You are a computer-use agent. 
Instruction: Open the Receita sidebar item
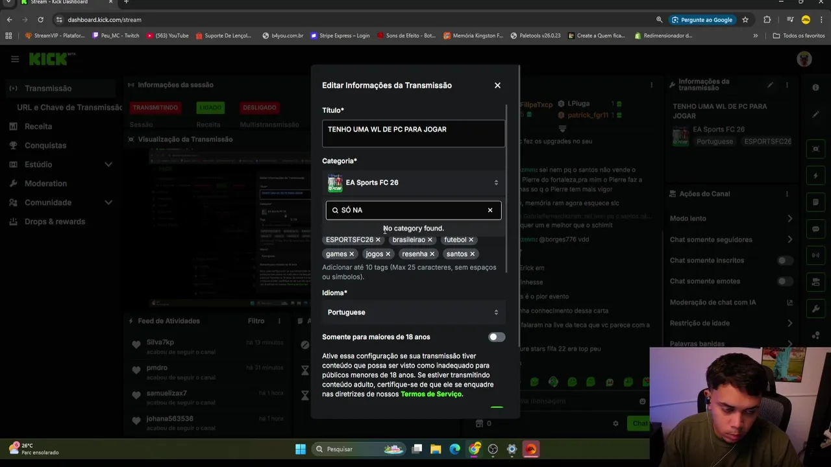pos(38,126)
